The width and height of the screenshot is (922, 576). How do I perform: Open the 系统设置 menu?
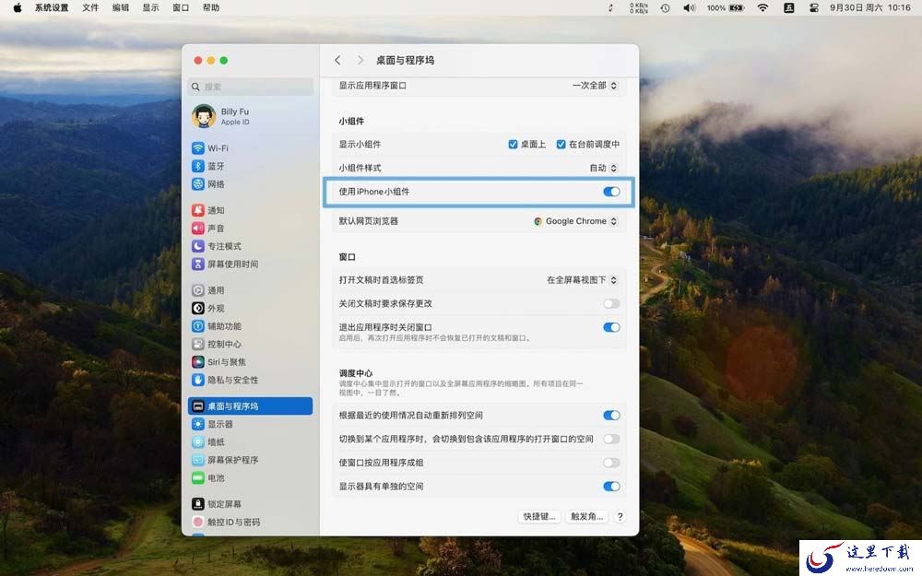[x=52, y=7]
